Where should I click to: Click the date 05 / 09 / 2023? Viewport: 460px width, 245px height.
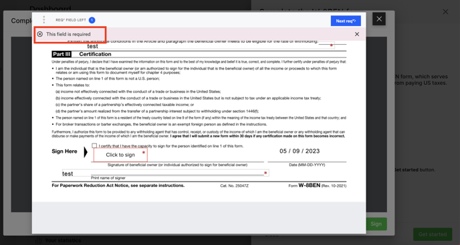[300, 152]
